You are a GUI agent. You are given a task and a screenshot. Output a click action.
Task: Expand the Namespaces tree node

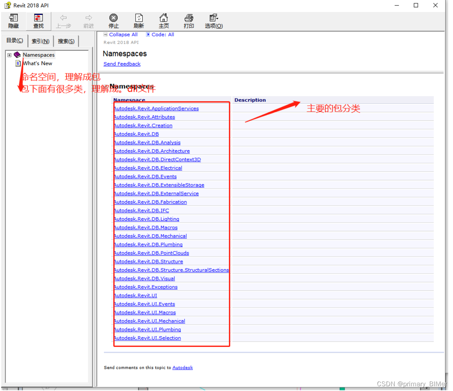tap(9, 55)
